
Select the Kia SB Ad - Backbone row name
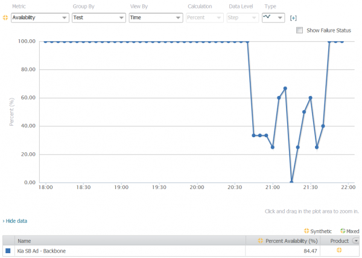tap(42, 251)
